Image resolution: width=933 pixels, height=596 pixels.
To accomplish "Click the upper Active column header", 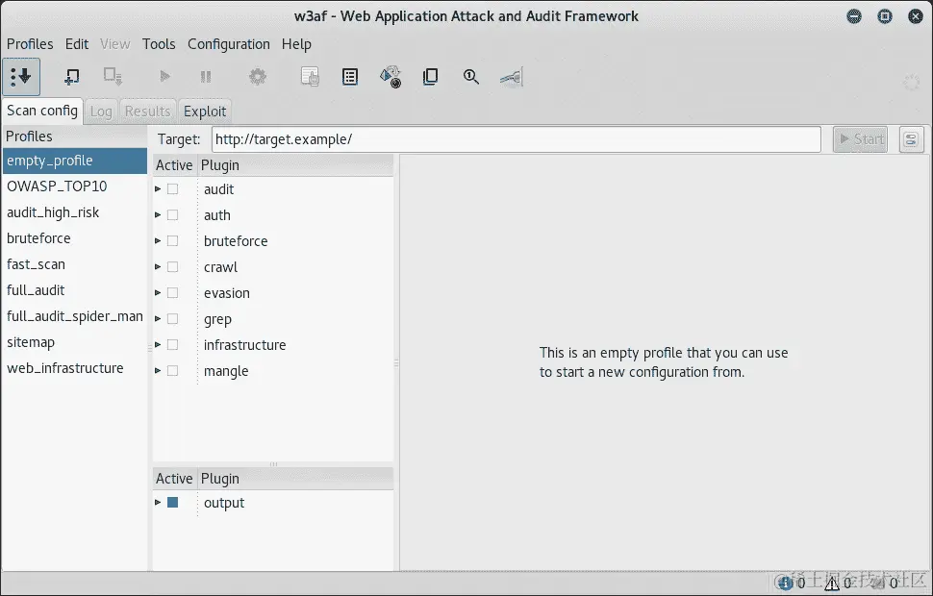I will (174, 165).
